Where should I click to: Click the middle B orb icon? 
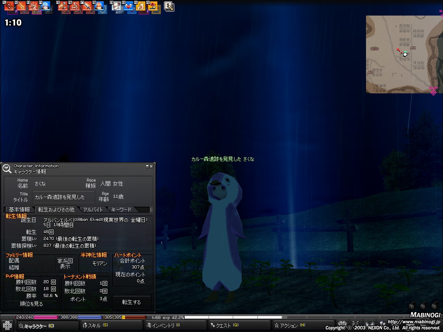(x=424, y=306)
